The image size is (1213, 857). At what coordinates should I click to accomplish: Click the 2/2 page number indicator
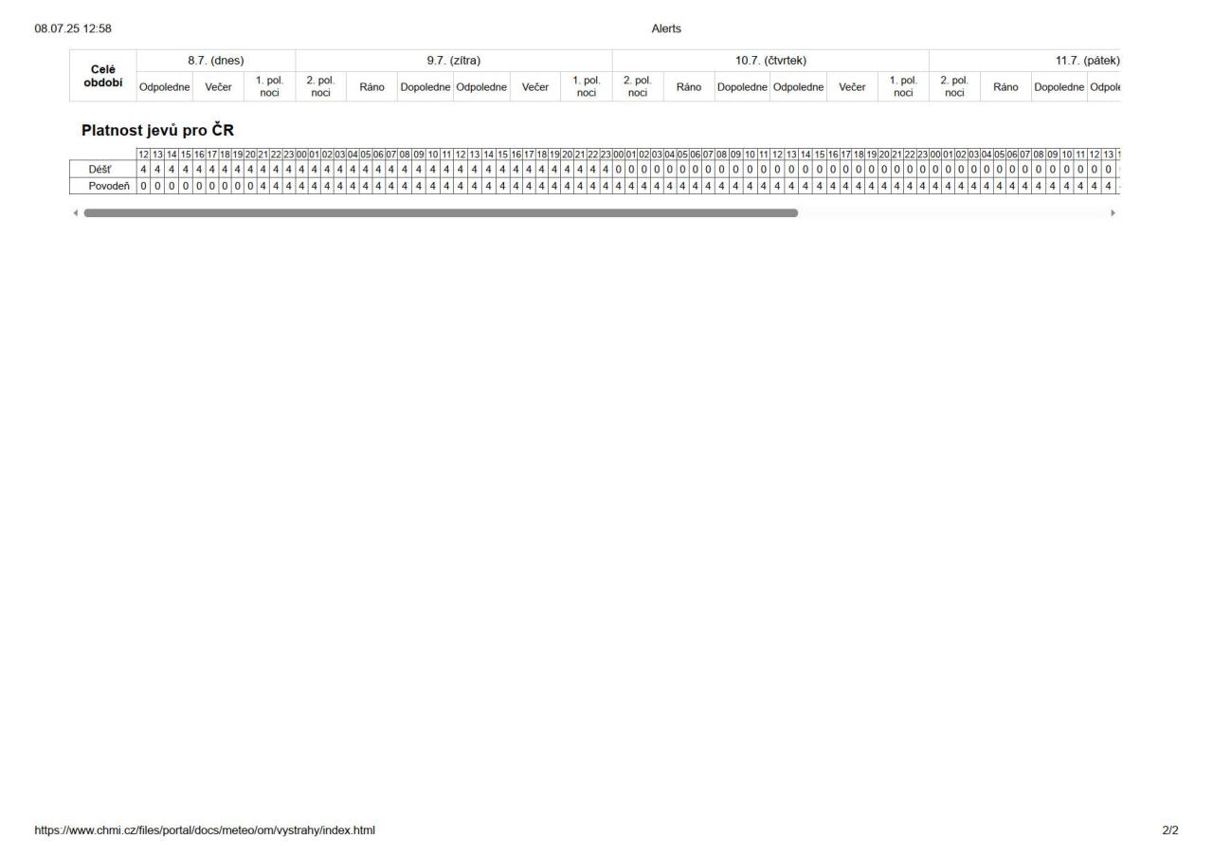1170,830
